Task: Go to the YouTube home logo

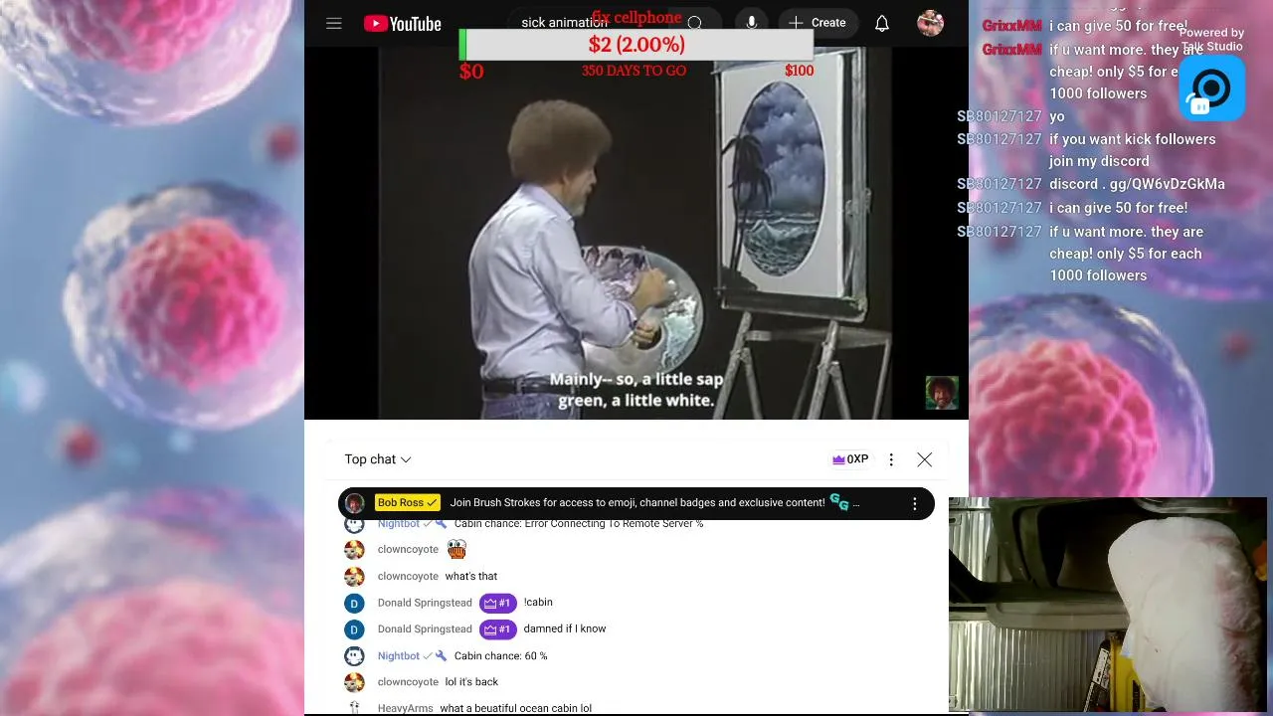Action: tap(403, 23)
